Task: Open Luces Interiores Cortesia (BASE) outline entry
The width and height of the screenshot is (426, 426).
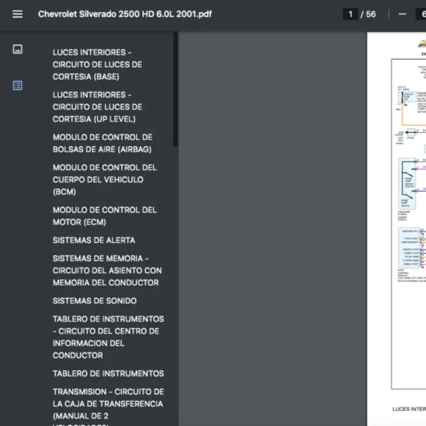Action: pyautogui.click(x=97, y=65)
